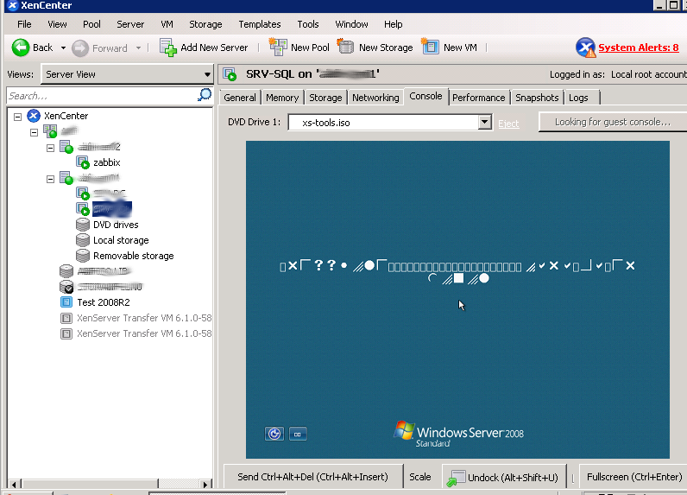Click the New VM toolbar icon
687x495 pixels.
tap(431, 48)
